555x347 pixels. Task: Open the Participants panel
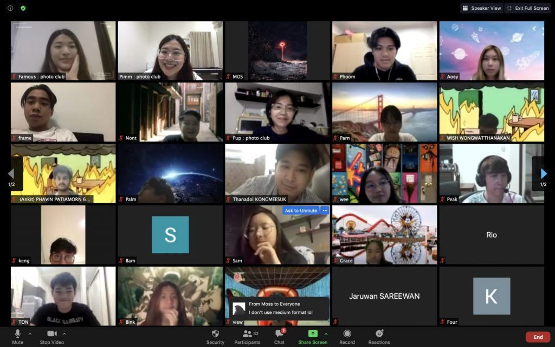point(247,336)
